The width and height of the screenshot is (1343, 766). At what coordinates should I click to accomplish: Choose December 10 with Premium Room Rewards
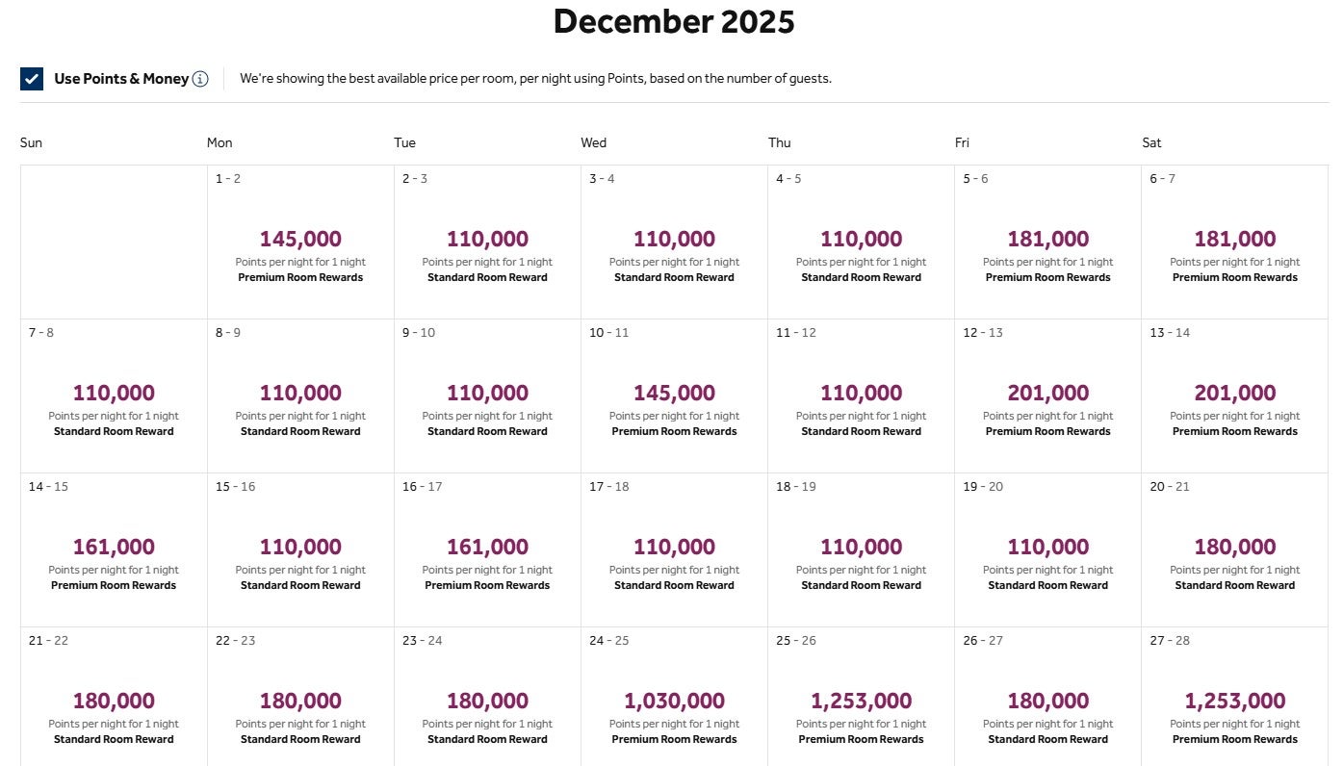click(674, 395)
